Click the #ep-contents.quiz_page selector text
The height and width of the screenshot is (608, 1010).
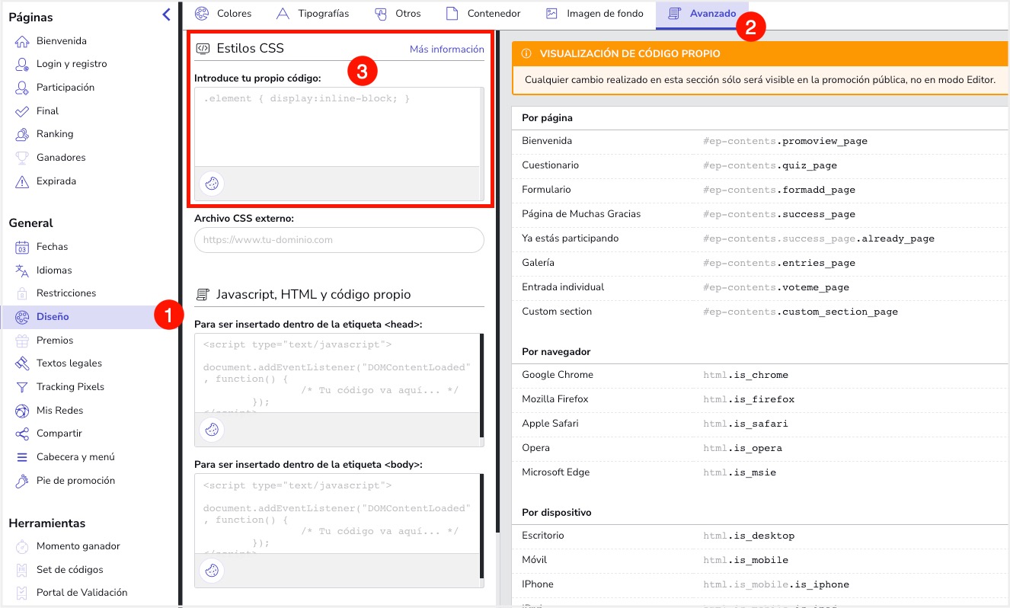tap(770, 165)
